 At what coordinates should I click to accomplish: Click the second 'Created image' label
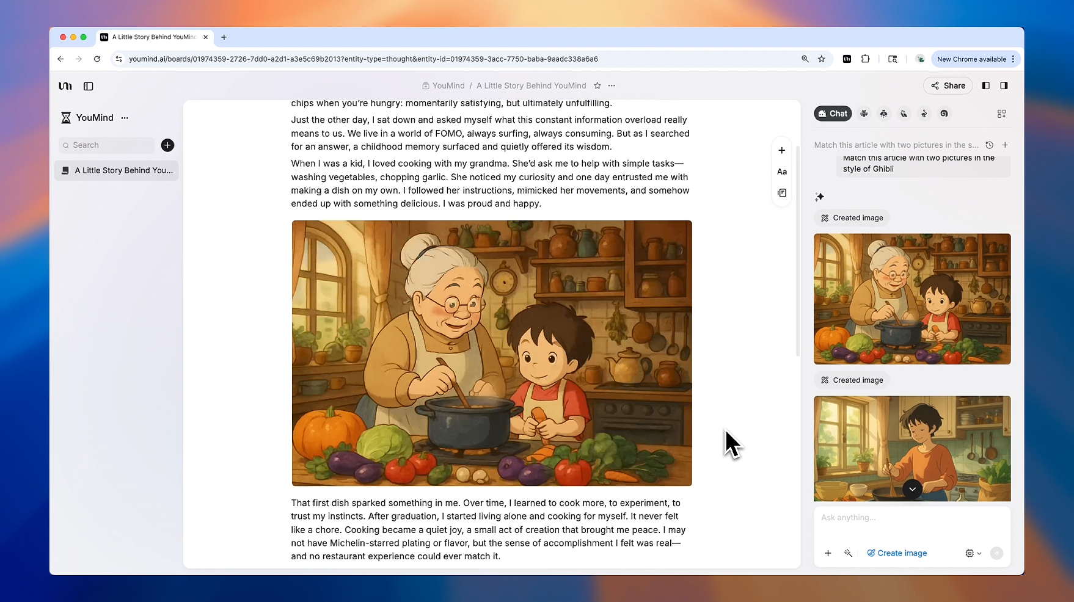pyautogui.click(x=852, y=380)
